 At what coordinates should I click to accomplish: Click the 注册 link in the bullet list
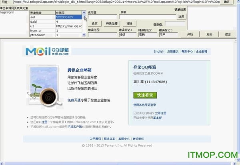[x=44, y=122]
